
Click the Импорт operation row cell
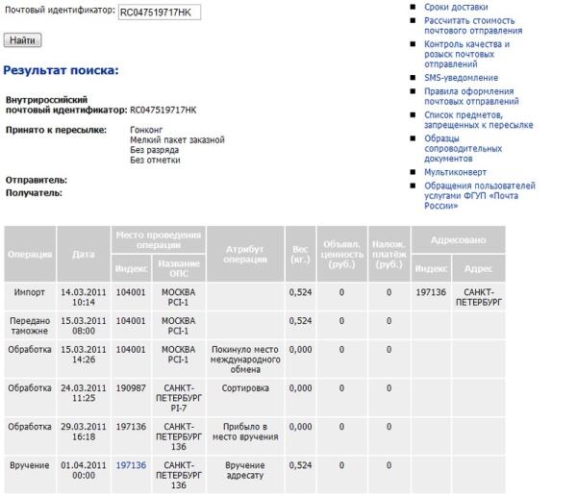pos(30,291)
